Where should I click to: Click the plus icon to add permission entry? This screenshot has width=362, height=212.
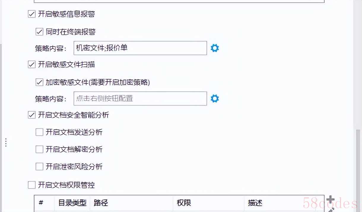[330, 200]
